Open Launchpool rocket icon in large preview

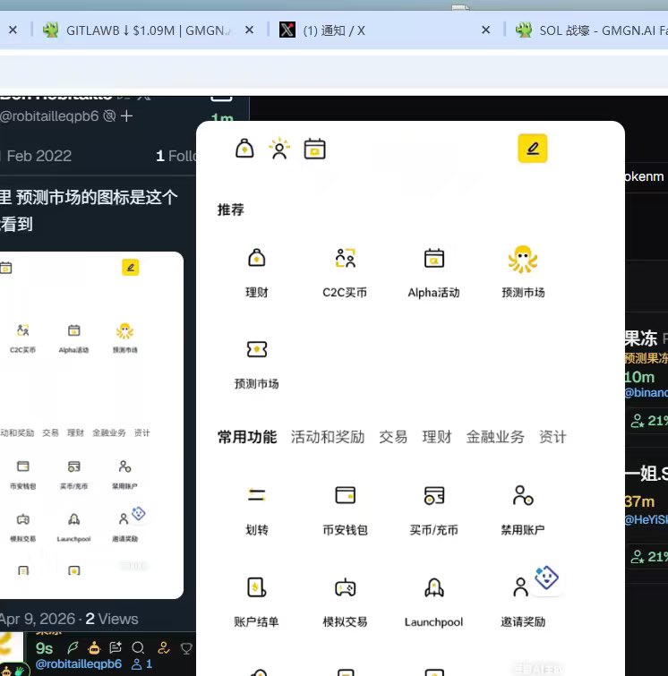tap(433, 587)
